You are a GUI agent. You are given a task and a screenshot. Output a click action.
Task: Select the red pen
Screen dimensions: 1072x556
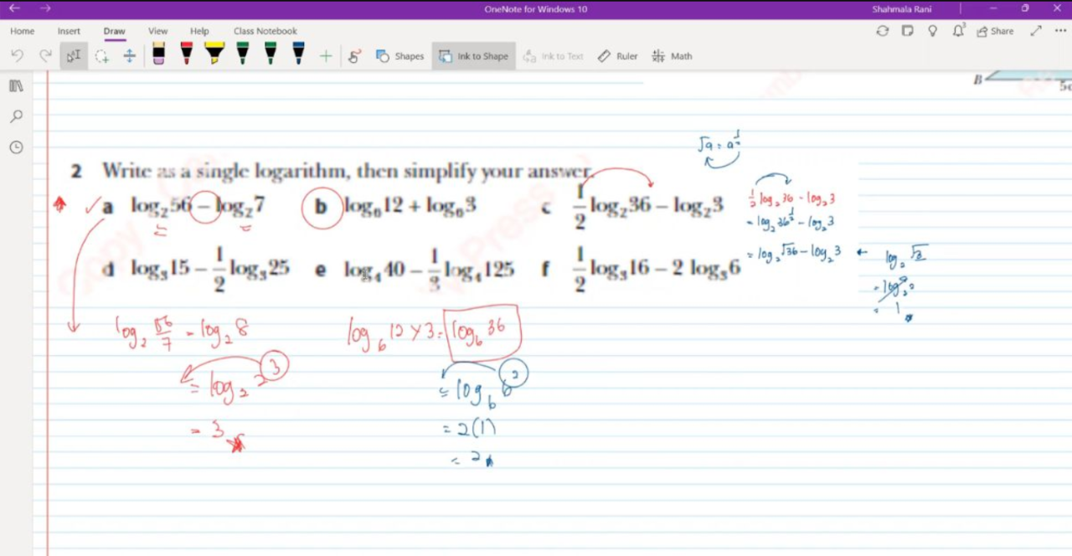[x=186, y=54]
